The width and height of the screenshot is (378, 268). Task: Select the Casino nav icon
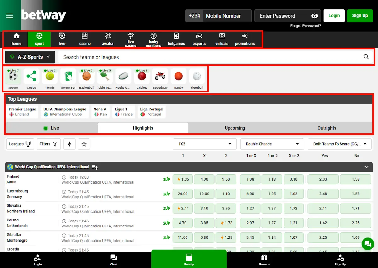pos(85,39)
